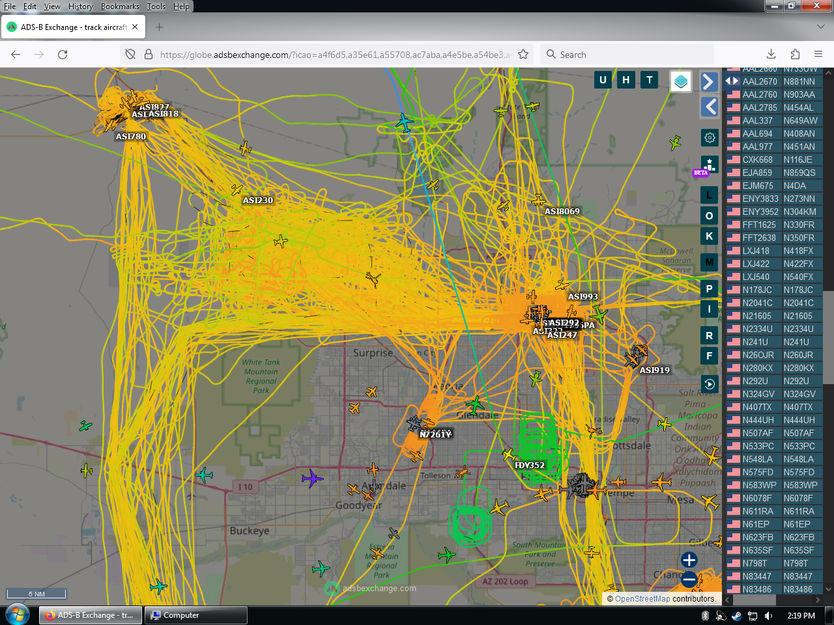Open the Tools menu
This screenshot has height=625, width=834.
156,7
